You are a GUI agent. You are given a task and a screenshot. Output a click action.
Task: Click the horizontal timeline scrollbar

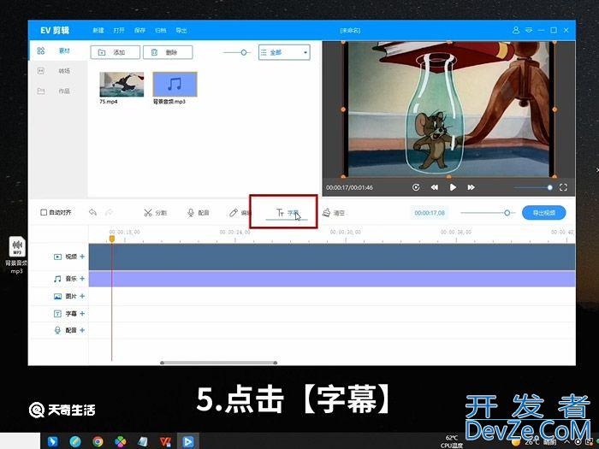(218, 363)
